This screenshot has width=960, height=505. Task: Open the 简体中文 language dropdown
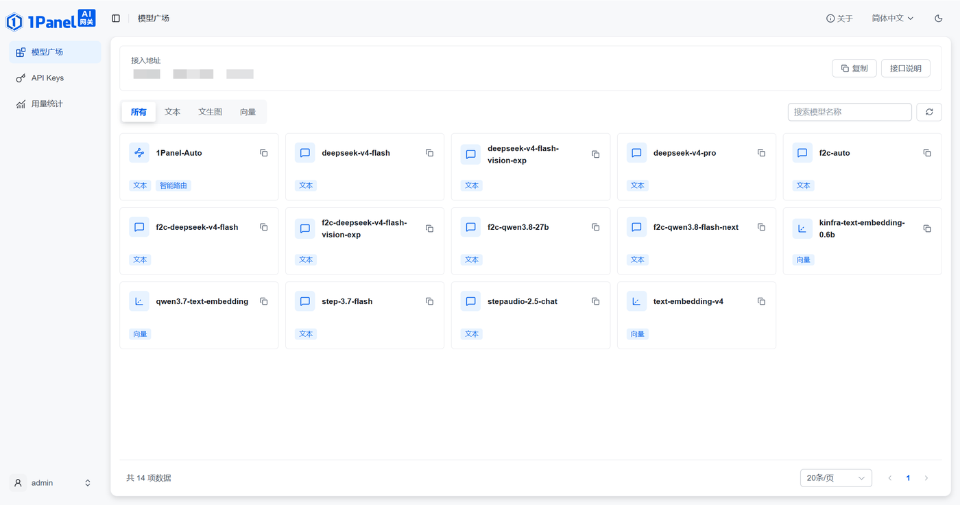click(893, 19)
